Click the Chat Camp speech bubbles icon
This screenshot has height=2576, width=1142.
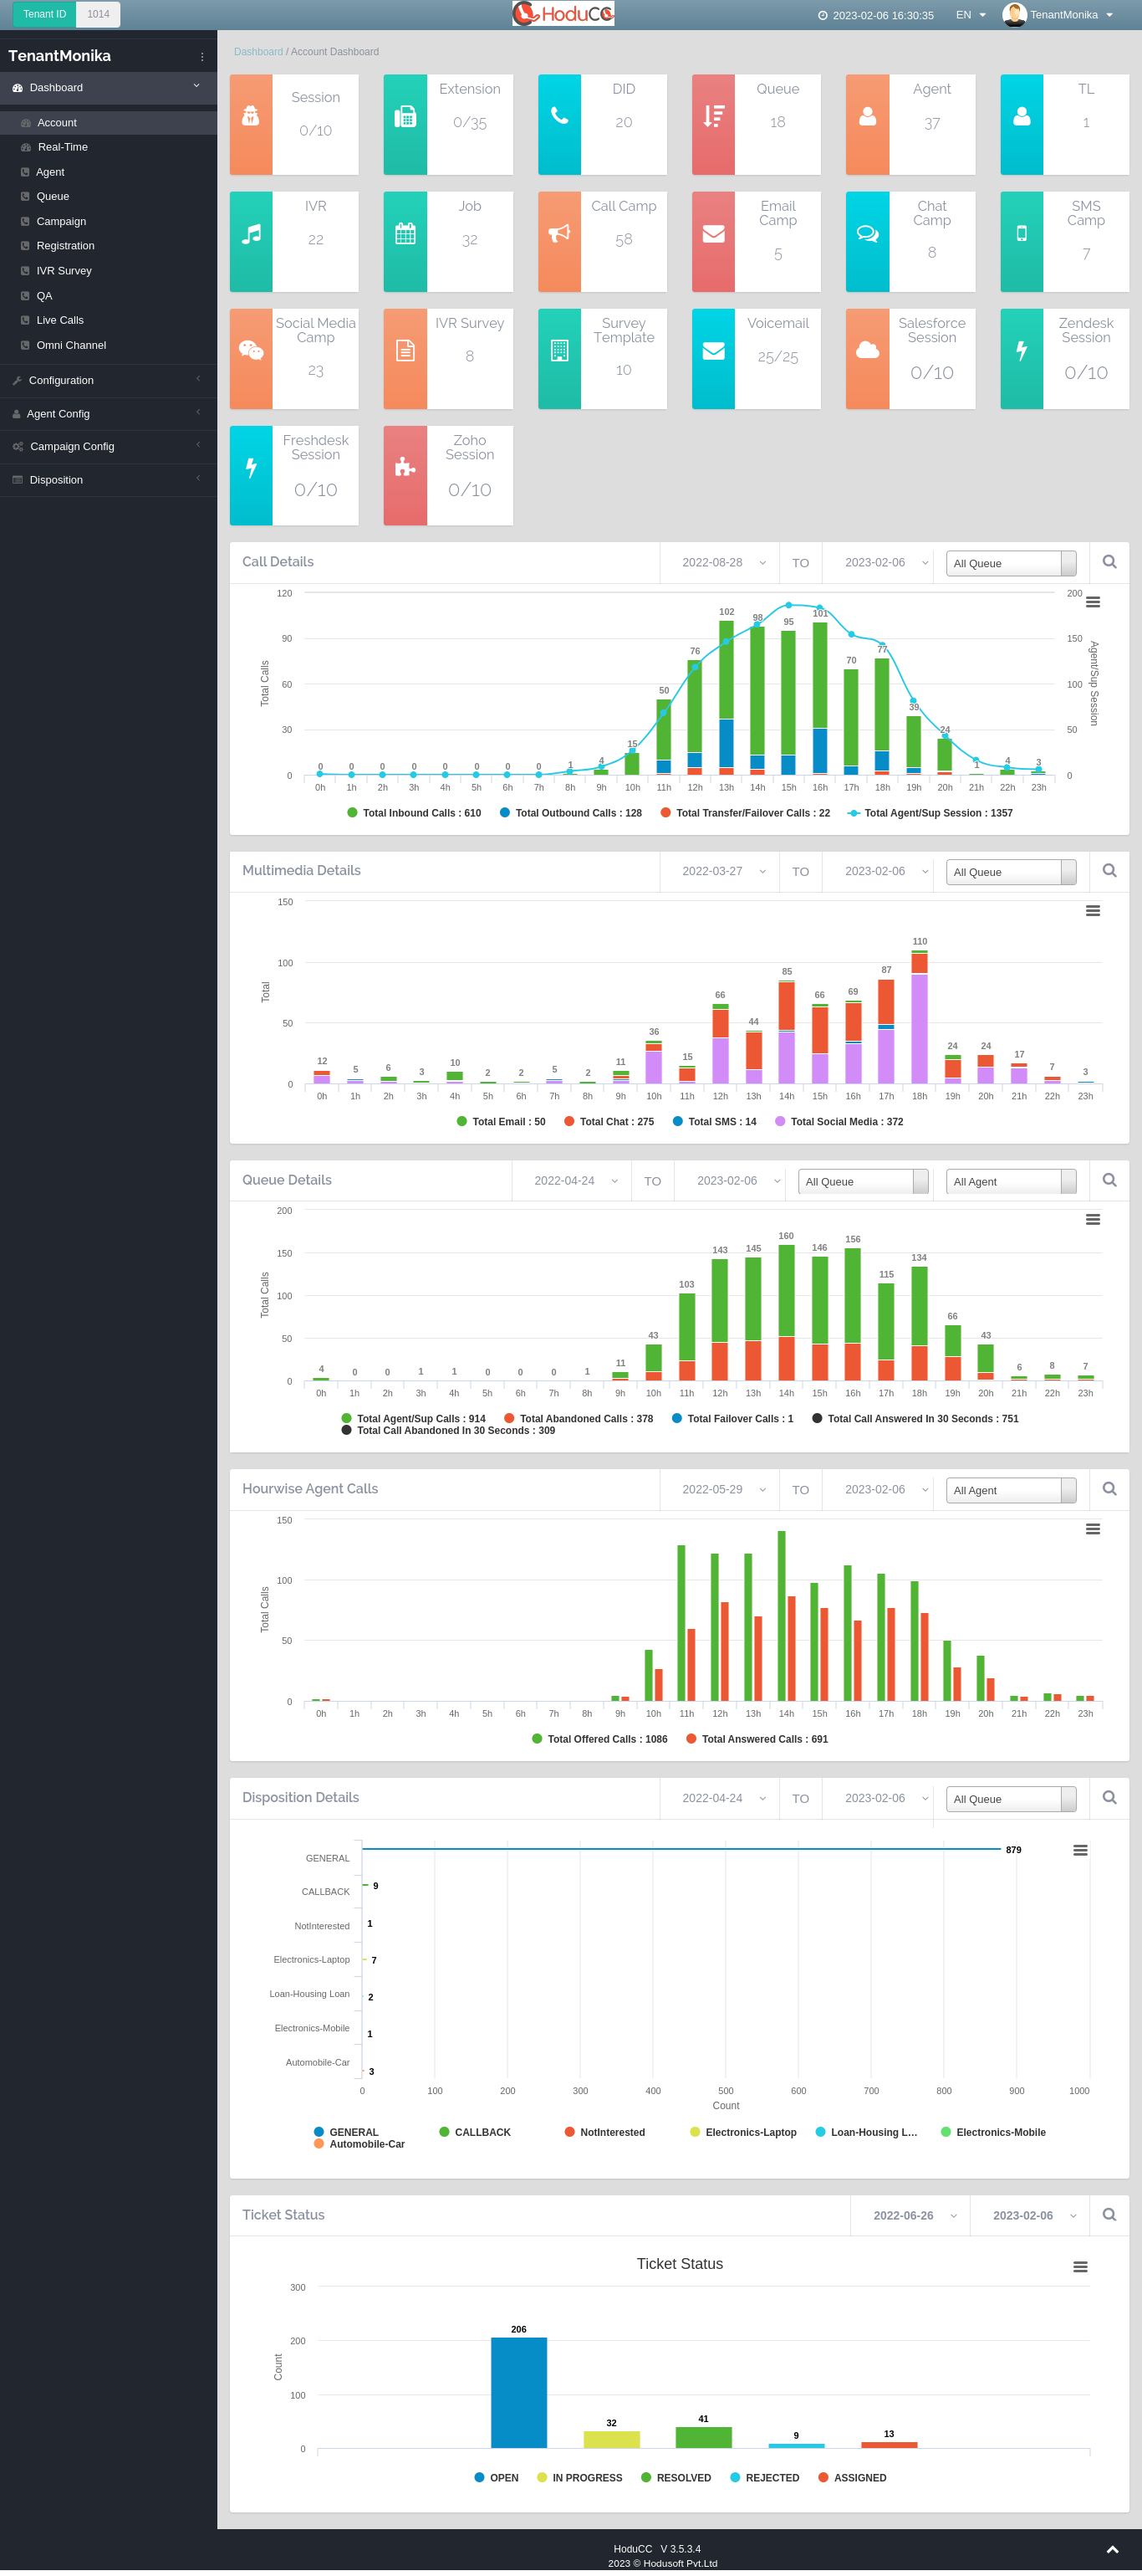(867, 234)
